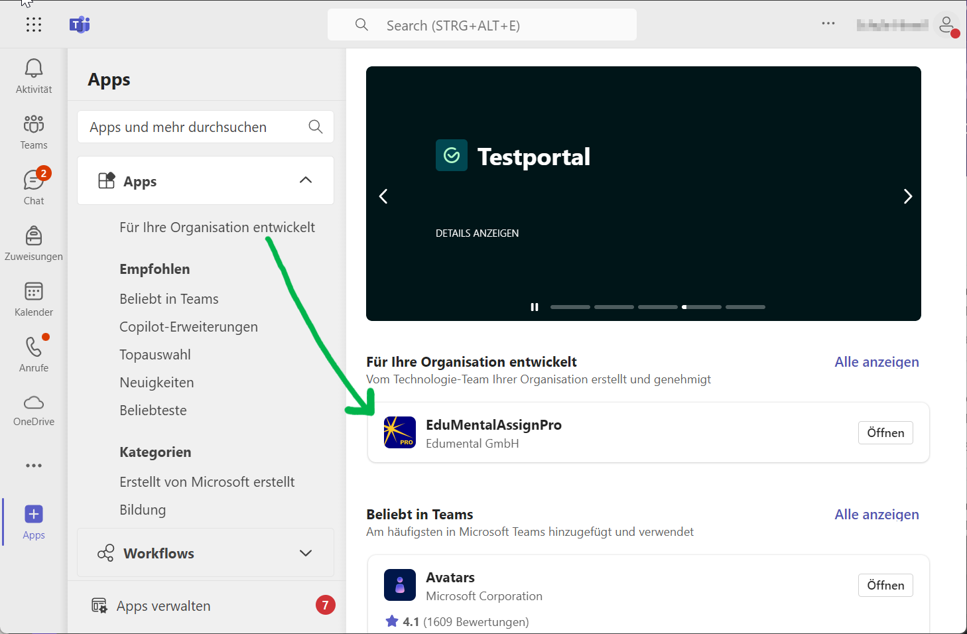Jump to first carousel slide indicator
The image size is (967, 634).
click(x=570, y=307)
